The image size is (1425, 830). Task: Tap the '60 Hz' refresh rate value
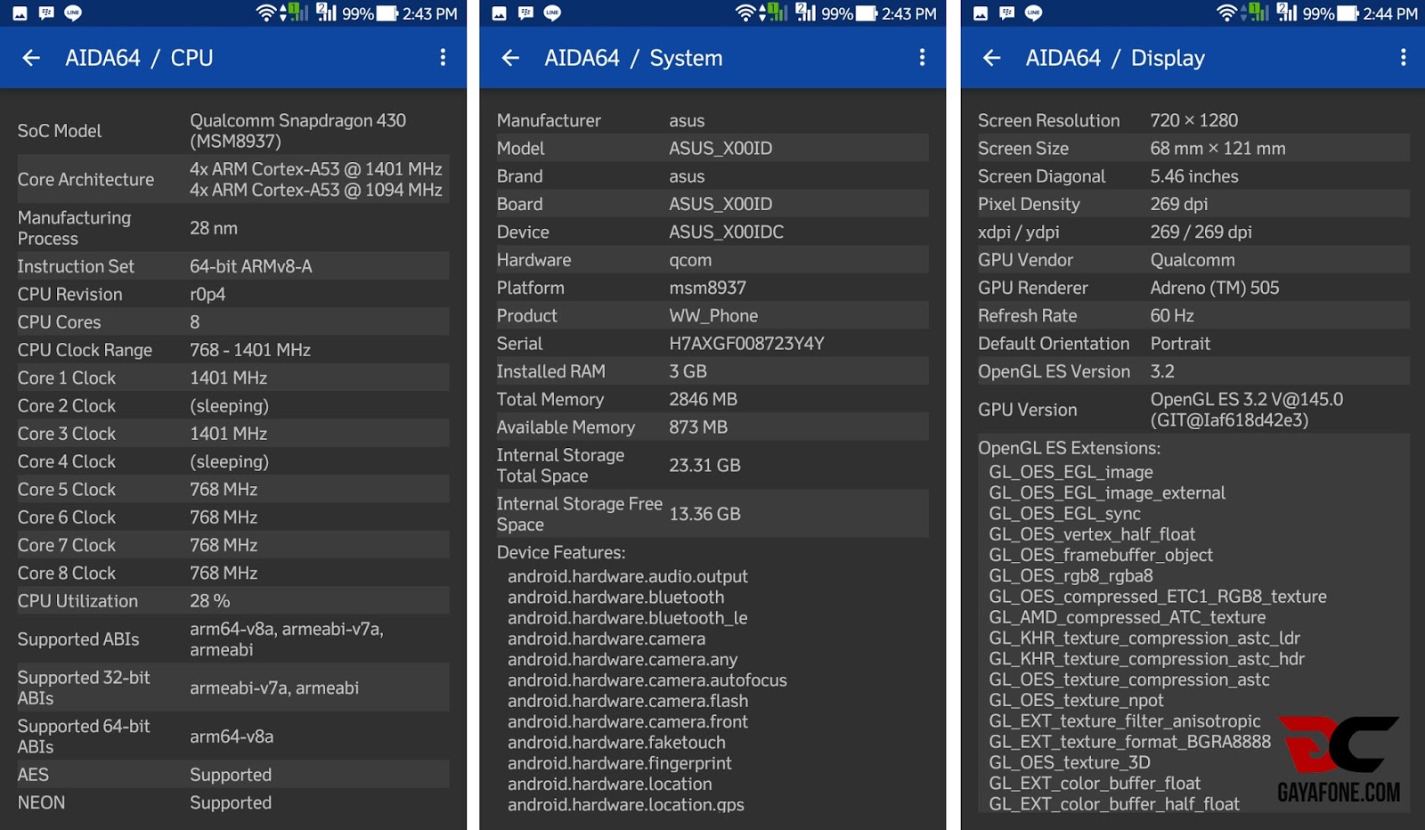click(1172, 315)
